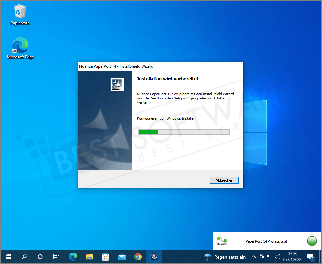Open Microsoft Store from the taskbar
The width and height of the screenshot is (322, 264).
(106, 257)
